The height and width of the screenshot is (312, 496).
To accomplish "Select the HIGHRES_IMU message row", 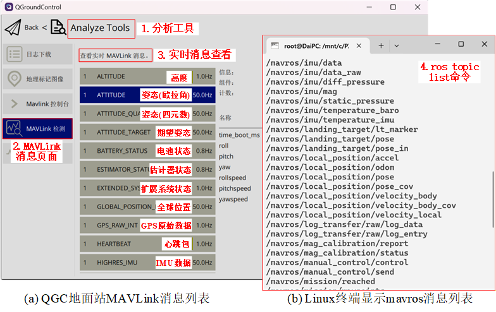I will pyautogui.click(x=147, y=263).
